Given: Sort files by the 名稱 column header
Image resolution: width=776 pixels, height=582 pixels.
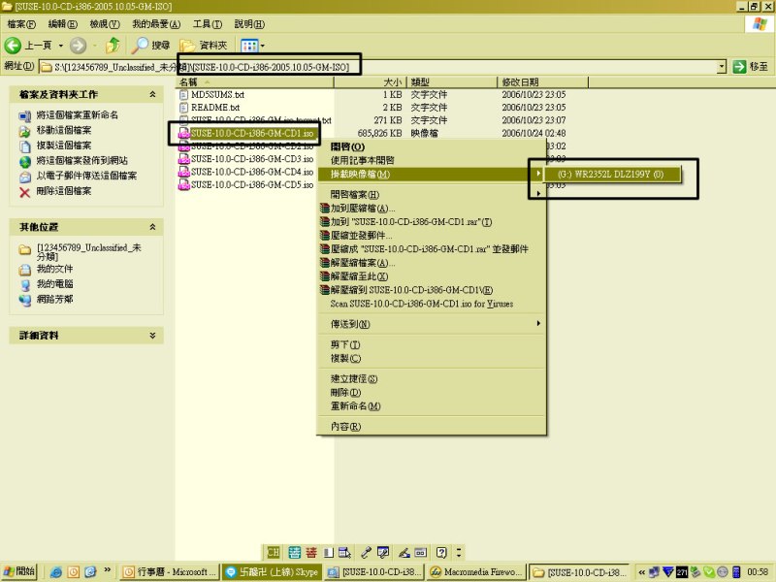Looking at the screenshot, I should point(255,82).
